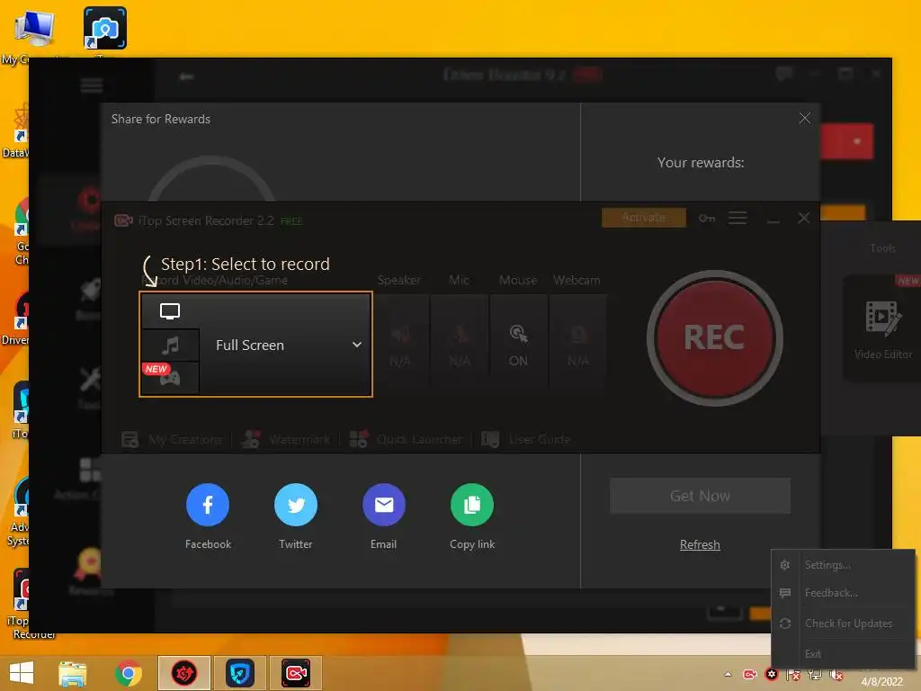Open the Video Editor tool in Driver Booster

(x=882, y=329)
